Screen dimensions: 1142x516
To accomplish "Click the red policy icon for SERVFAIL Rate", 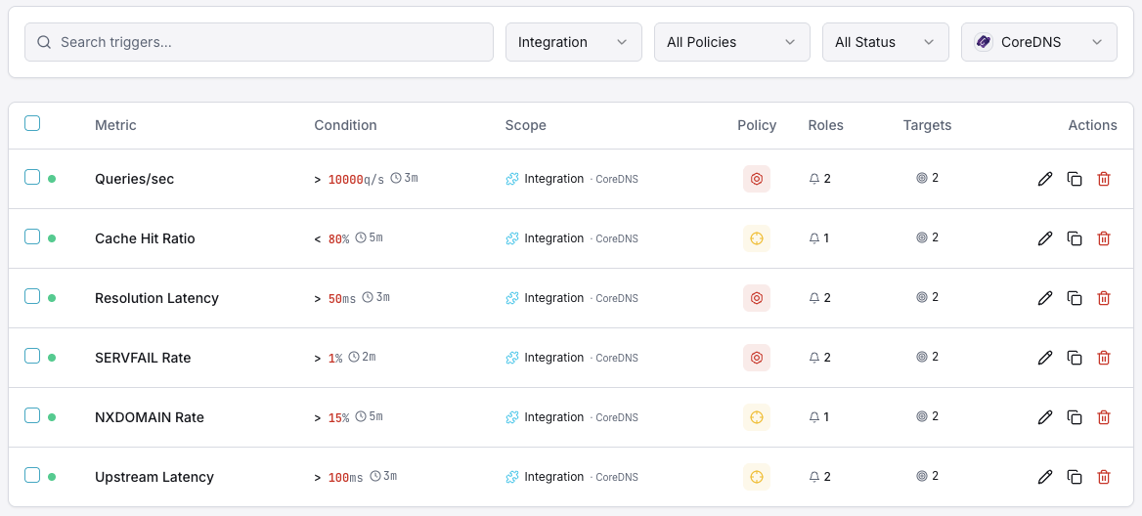I will 757,358.
